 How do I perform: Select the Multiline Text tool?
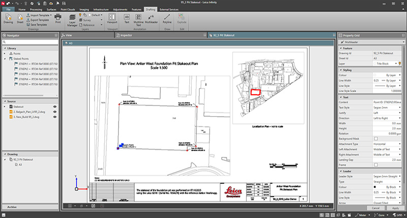(x=138, y=18)
